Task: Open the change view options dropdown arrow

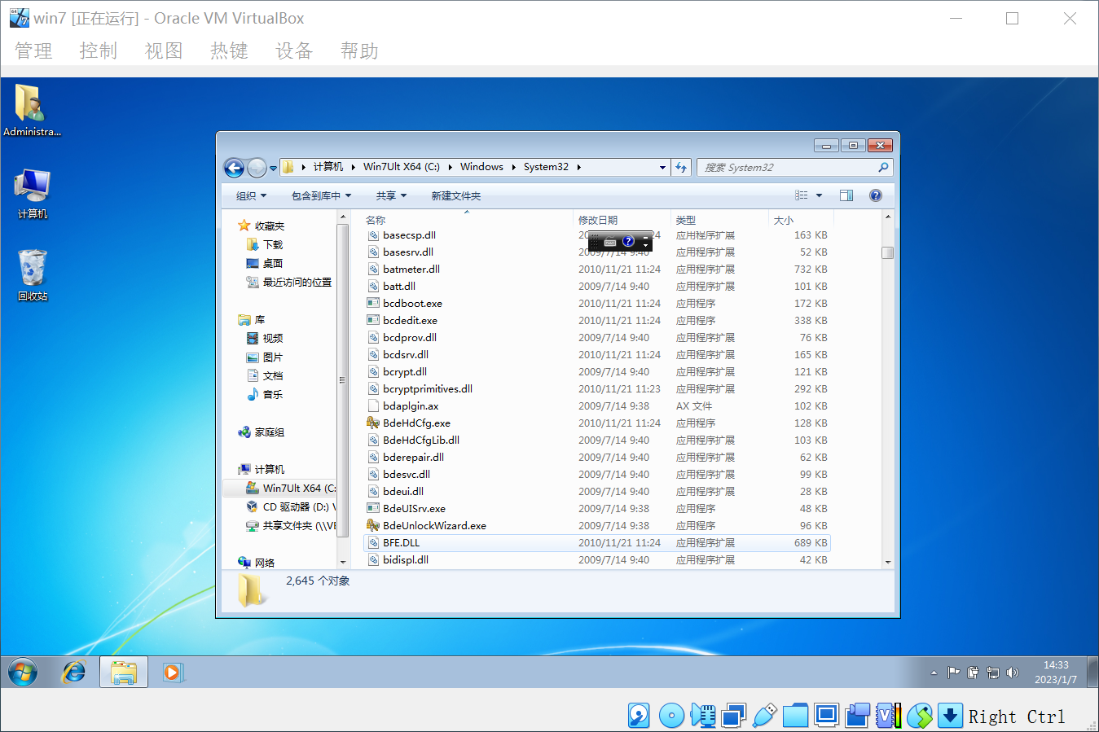Action: 820,195
